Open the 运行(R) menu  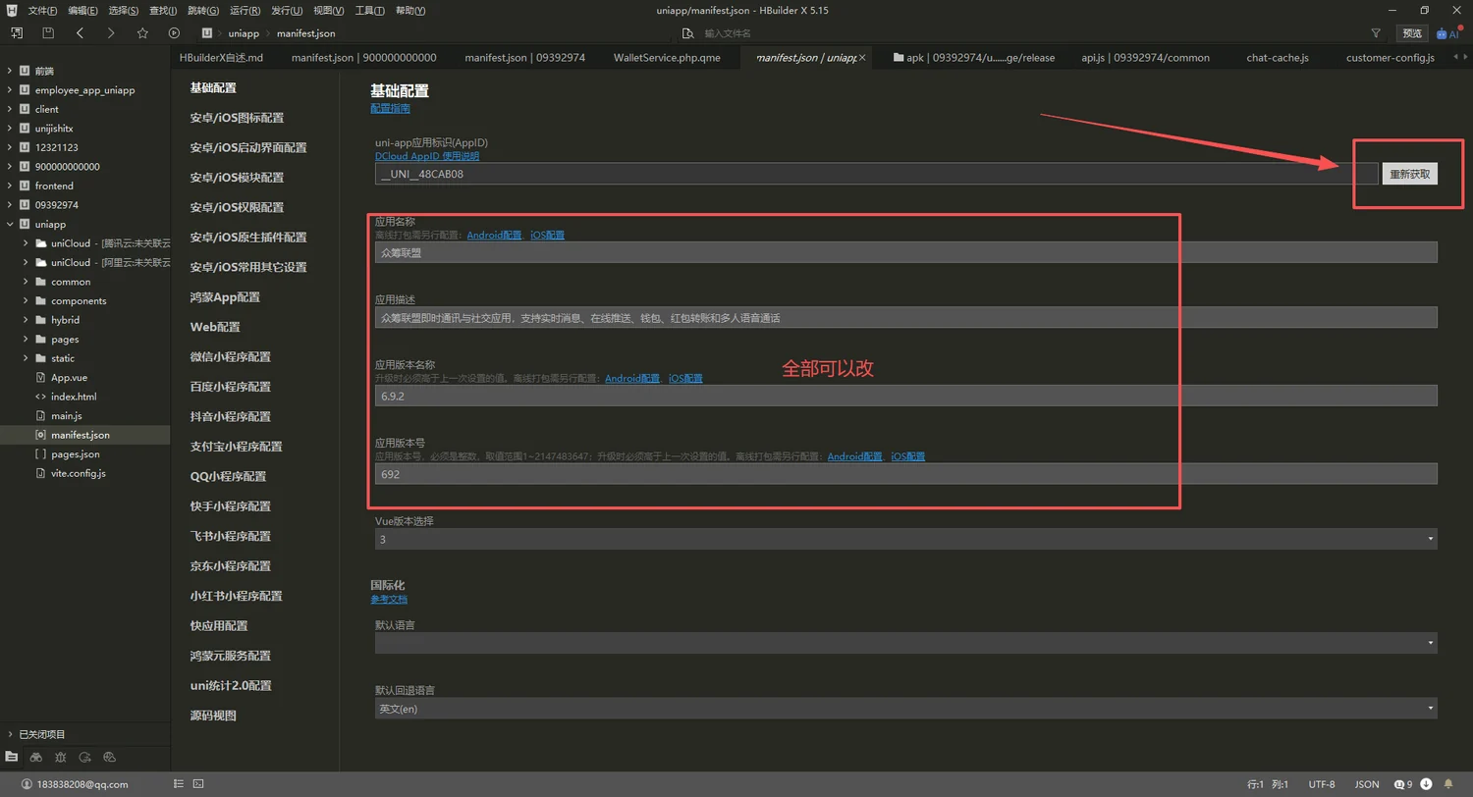coord(245,11)
